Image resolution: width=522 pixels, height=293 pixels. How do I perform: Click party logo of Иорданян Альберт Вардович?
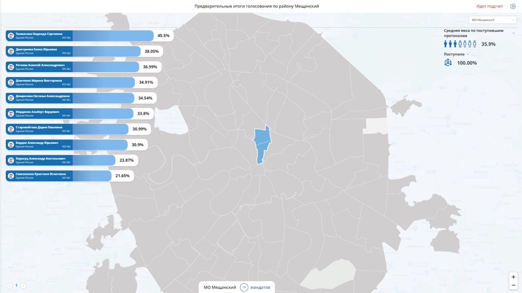(11, 113)
